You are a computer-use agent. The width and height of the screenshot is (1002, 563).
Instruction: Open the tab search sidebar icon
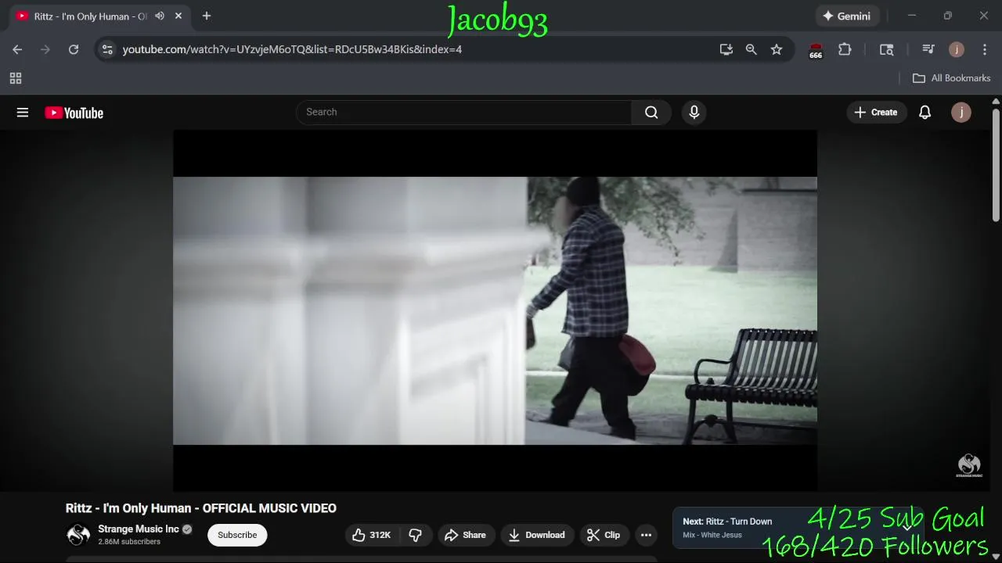887,49
